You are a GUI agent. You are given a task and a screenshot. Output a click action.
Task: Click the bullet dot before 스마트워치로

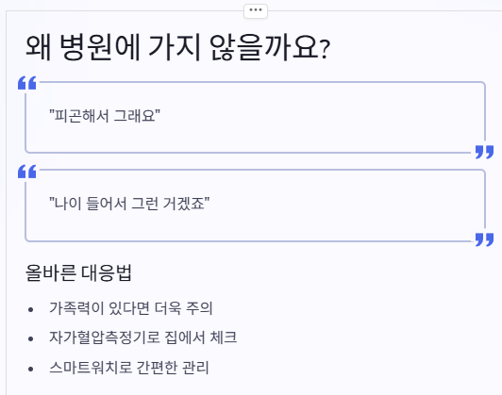point(31,369)
